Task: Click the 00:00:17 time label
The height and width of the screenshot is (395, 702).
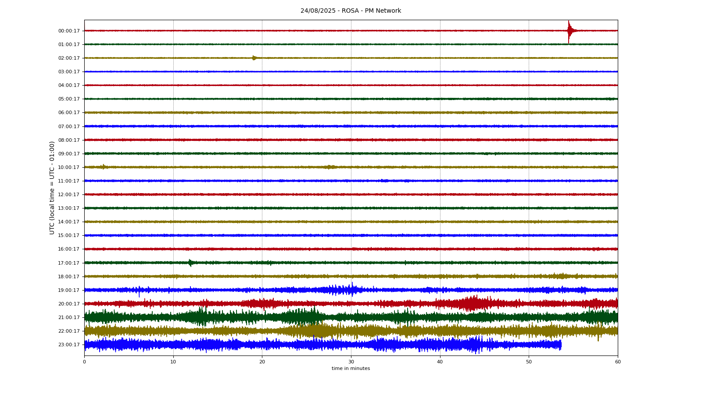Action: click(x=69, y=31)
